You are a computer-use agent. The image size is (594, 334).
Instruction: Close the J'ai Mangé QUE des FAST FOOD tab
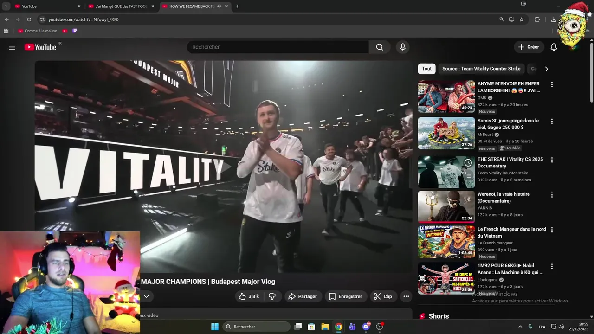click(x=153, y=6)
